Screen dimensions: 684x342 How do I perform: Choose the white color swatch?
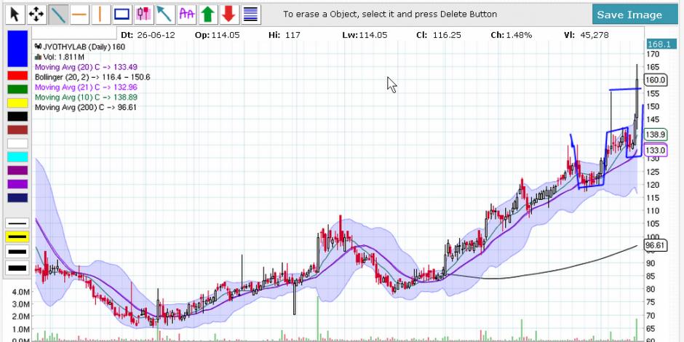coord(17,143)
